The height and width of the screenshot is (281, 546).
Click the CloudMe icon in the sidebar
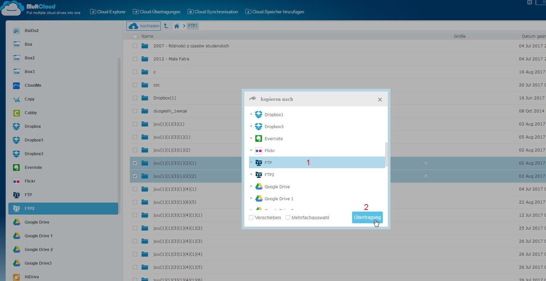tap(16, 85)
